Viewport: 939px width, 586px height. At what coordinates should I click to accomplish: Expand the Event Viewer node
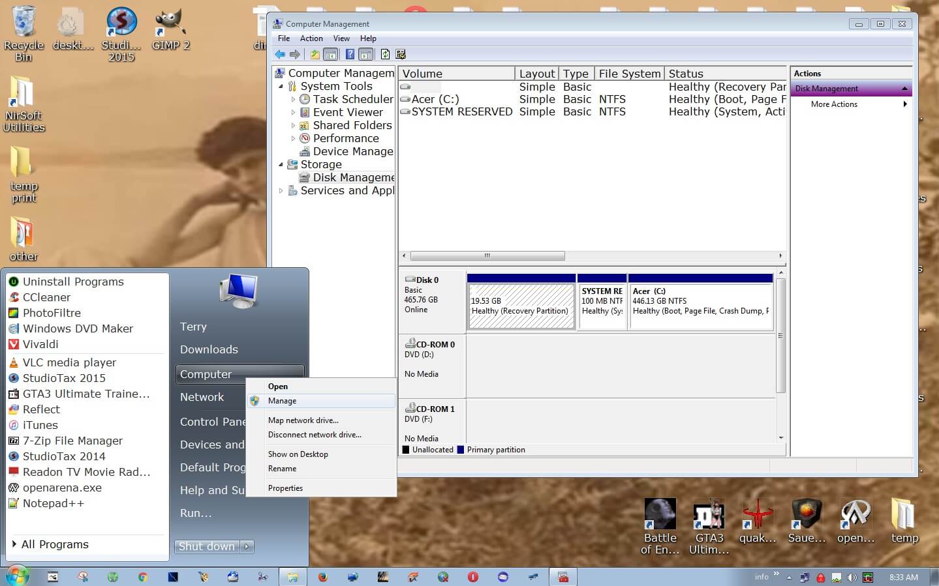(293, 113)
